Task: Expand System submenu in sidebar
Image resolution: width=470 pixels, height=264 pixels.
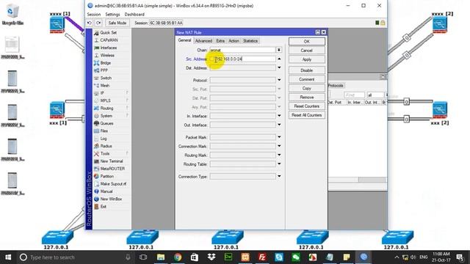Action: (x=127, y=116)
